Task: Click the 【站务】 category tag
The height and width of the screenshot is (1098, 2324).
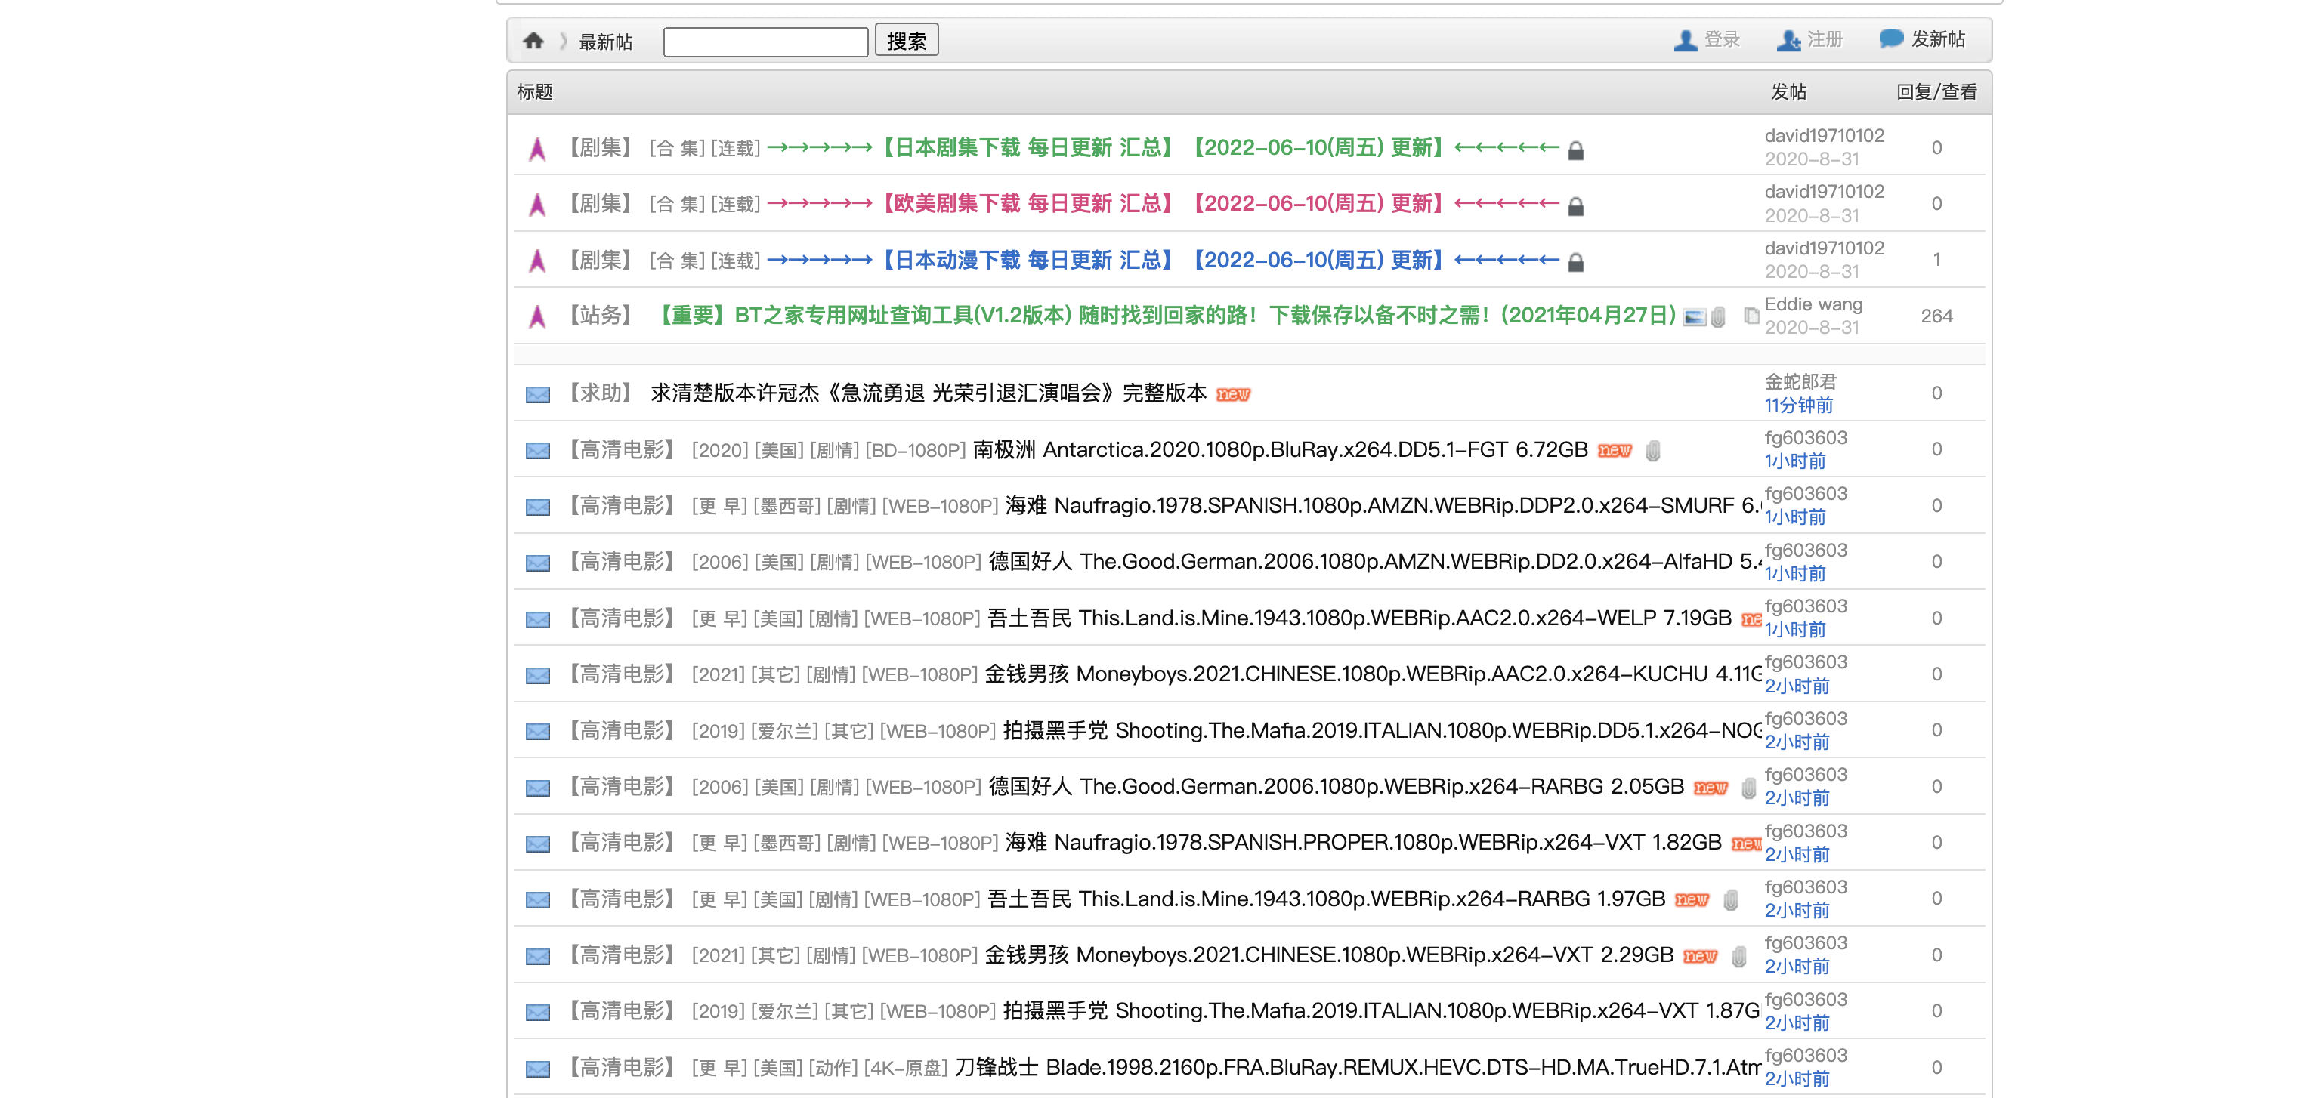Action: (x=601, y=316)
